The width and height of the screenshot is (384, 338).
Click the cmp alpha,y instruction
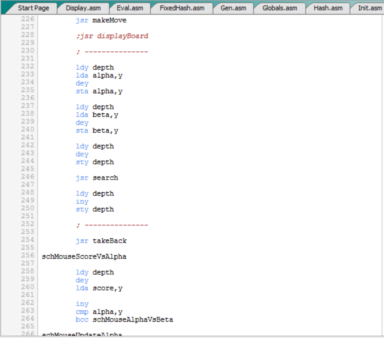(x=99, y=312)
